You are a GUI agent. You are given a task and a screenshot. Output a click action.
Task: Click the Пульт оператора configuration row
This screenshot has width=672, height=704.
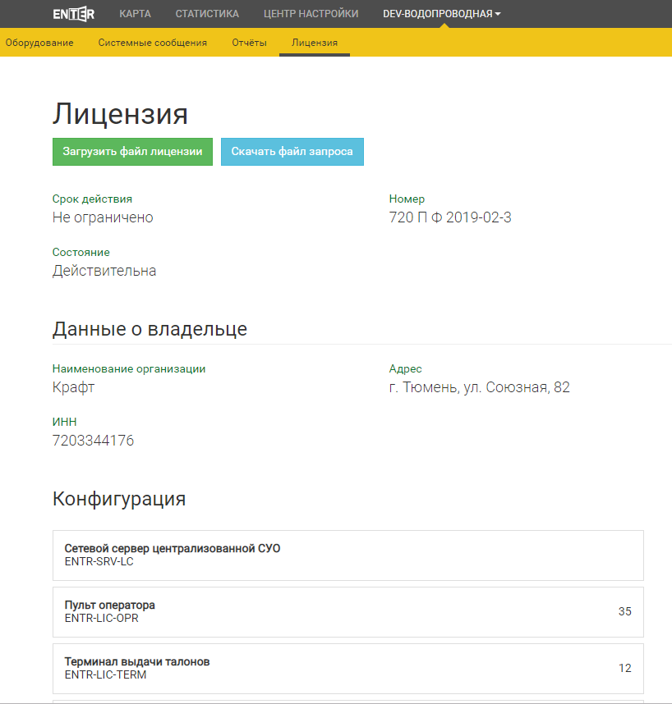pyautogui.click(x=348, y=611)
